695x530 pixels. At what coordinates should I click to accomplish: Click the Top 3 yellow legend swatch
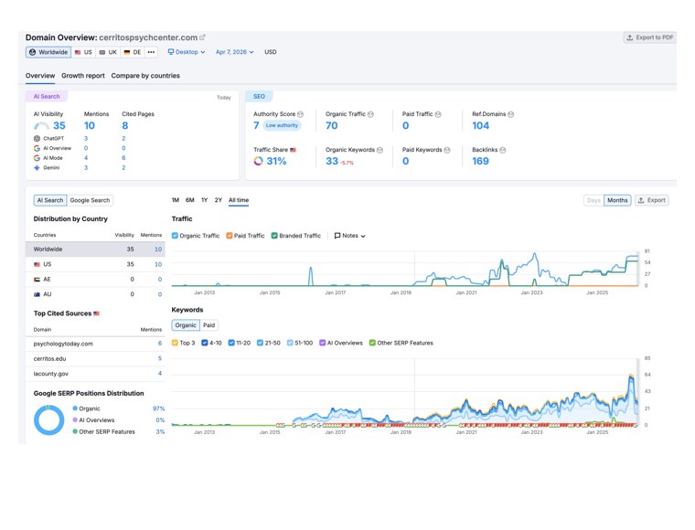175,343
